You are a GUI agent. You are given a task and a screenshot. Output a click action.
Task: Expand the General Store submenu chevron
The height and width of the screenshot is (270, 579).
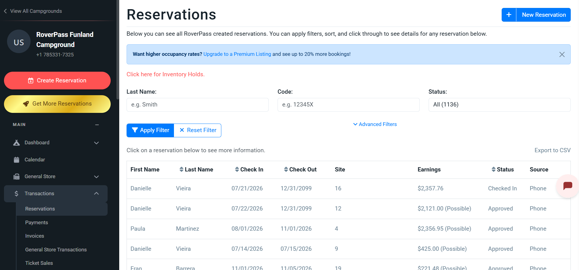click(x=96, y=177)
